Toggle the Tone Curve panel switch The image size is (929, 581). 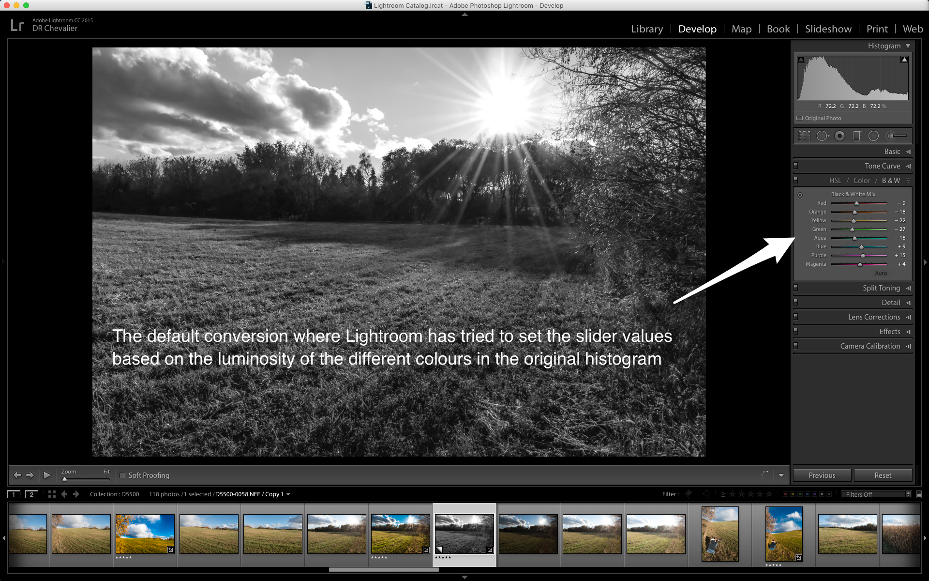(795, 166)
